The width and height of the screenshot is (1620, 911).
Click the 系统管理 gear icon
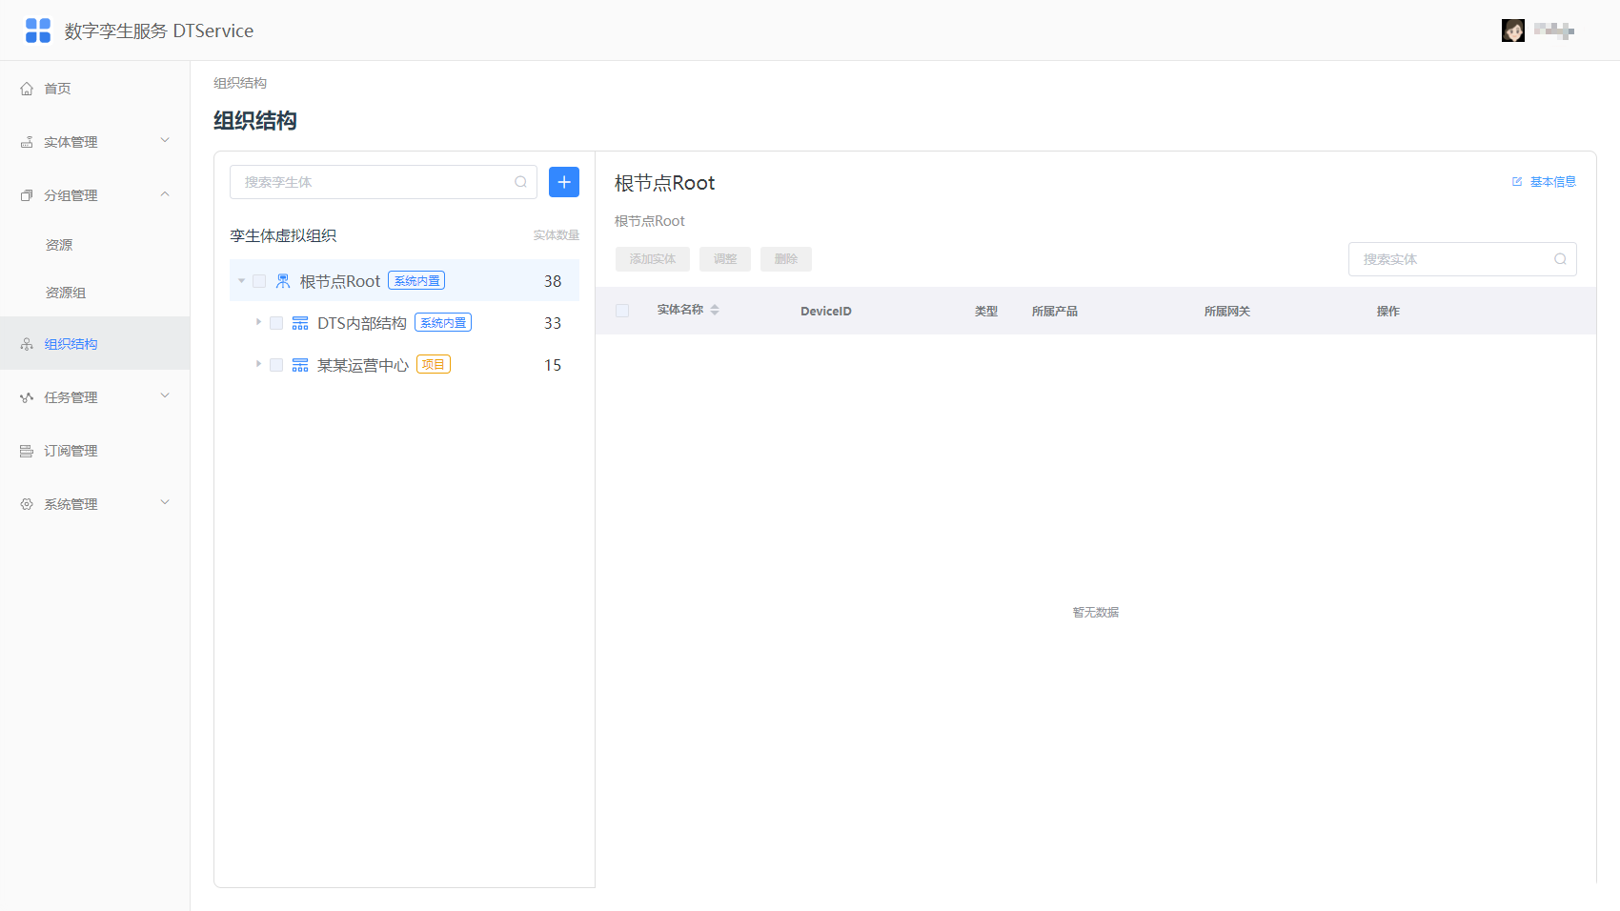tap(27, 504)
